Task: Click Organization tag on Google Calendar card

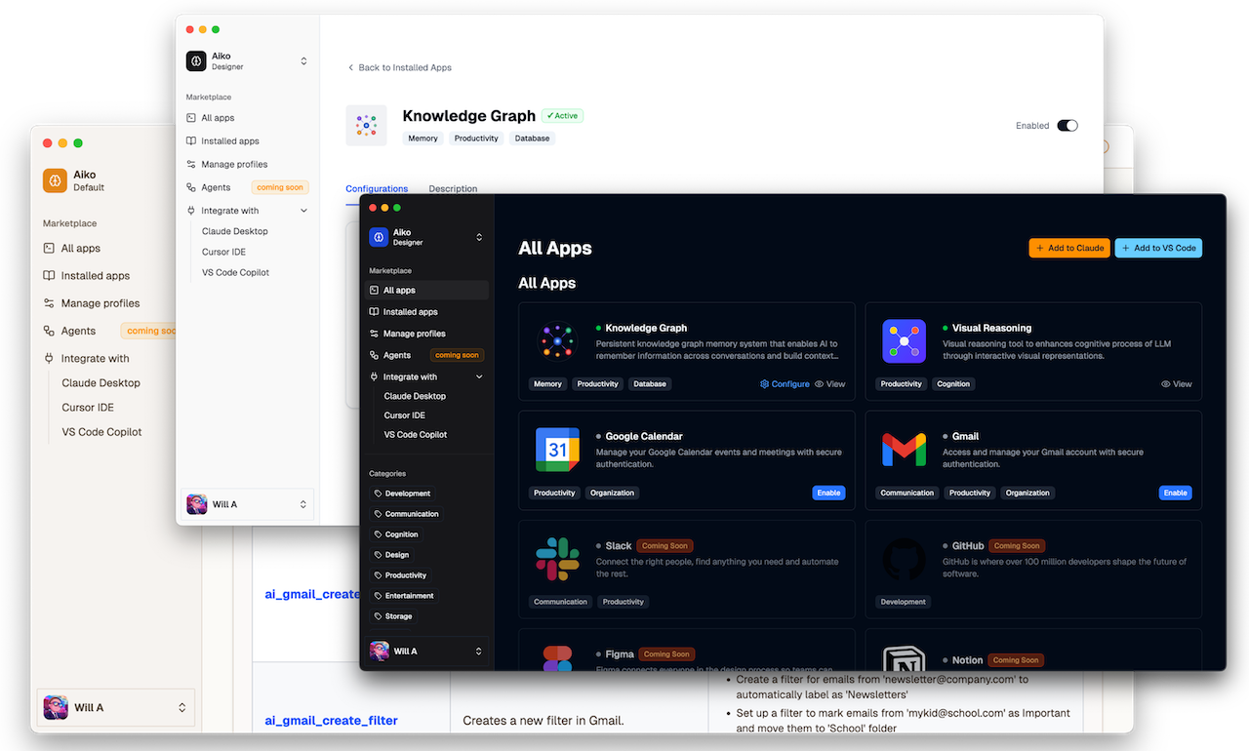Action: coord(612,493)
